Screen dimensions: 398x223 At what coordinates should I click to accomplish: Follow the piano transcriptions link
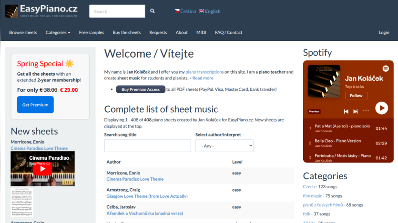click(204, 72)
